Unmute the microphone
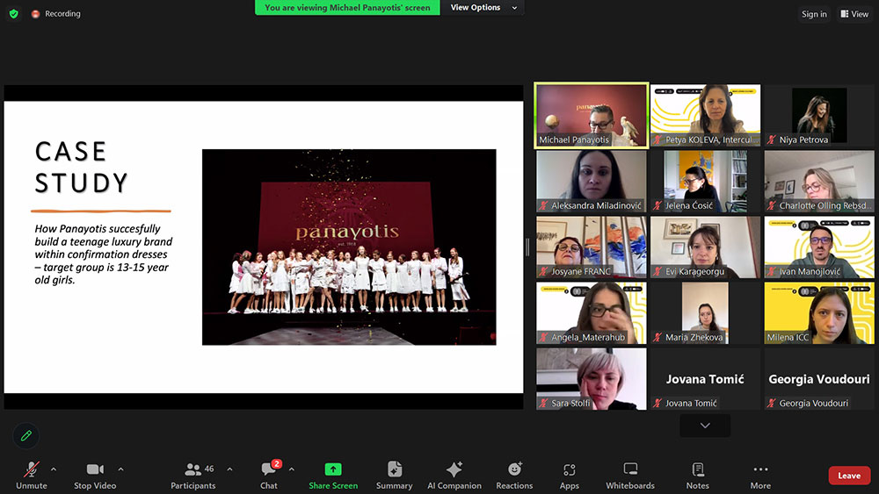The width and height of the screenshot is (879, 494). pos(32,475)
